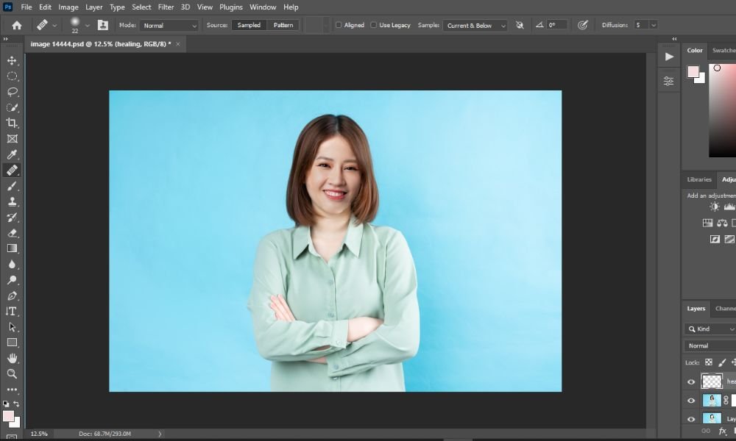Screen dimensions: 736x441
Task: Toggle layer mask link chain icon
Action: click(726, 401)
